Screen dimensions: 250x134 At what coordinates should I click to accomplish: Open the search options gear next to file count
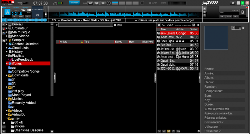pyautogui.click(x=115, y=25)
